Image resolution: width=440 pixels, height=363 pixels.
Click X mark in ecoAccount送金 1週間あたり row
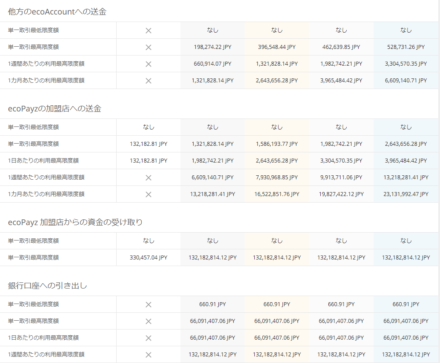tap(148, 64)
